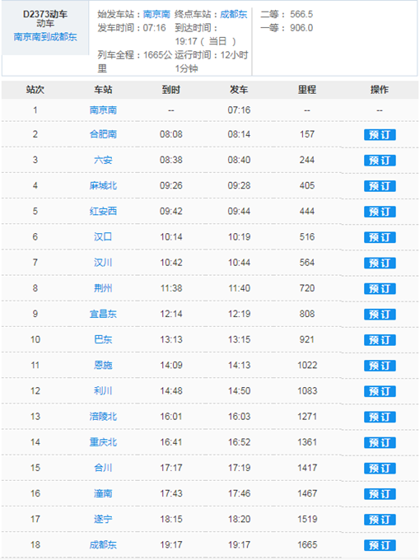
Task: Click the 车站 column header
Action: (x=103, y=90)
